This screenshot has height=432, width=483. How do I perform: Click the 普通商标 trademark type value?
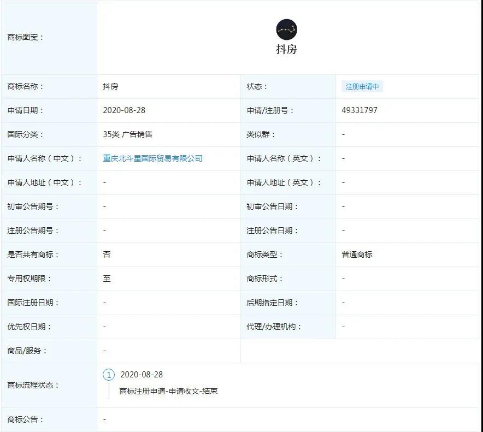click(x=357, y=255)
